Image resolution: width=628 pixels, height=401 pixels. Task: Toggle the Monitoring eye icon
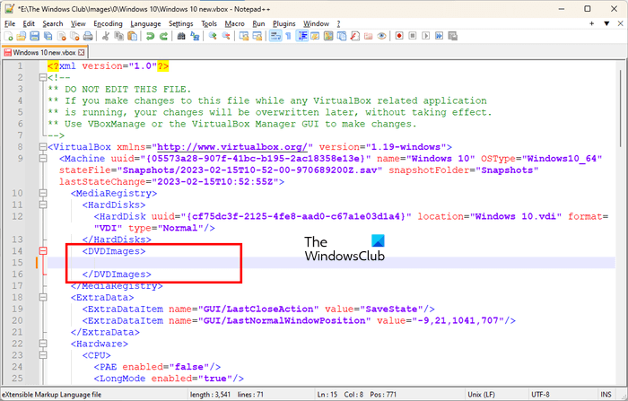tap(381, 36)
